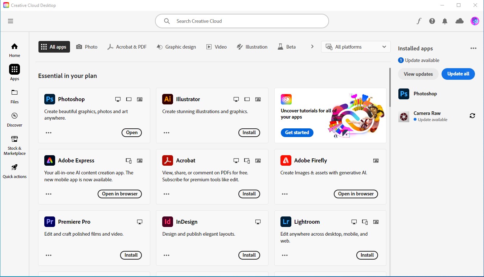Open more options on the Premiere Pro card
Image resolution: width=484 pixels, height=277 pixels.
tap(49, 255)
